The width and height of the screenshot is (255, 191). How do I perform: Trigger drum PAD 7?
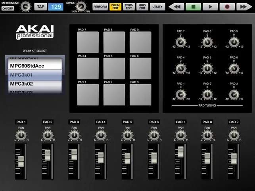point(88,42)
